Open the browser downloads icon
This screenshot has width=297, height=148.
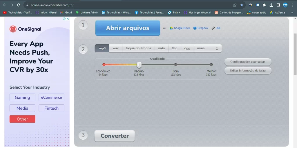(x=271, y=5)
